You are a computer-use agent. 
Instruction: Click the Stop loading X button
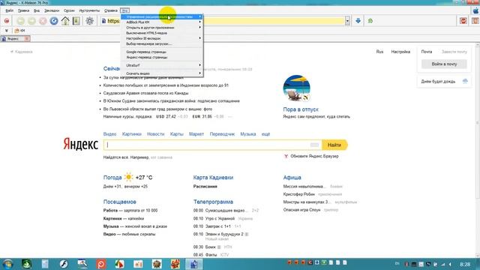43,21
